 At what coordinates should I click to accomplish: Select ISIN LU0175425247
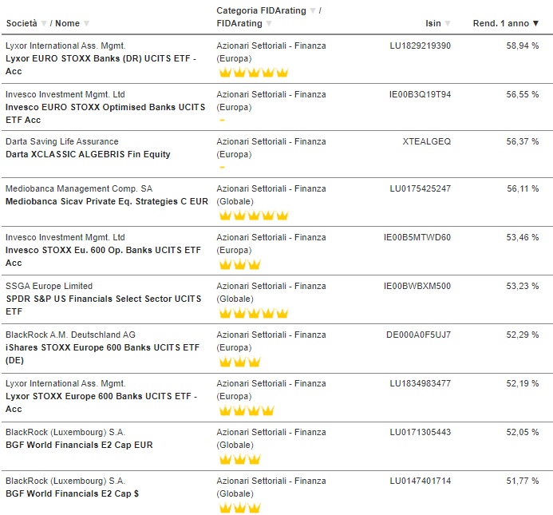click(420, 189)
